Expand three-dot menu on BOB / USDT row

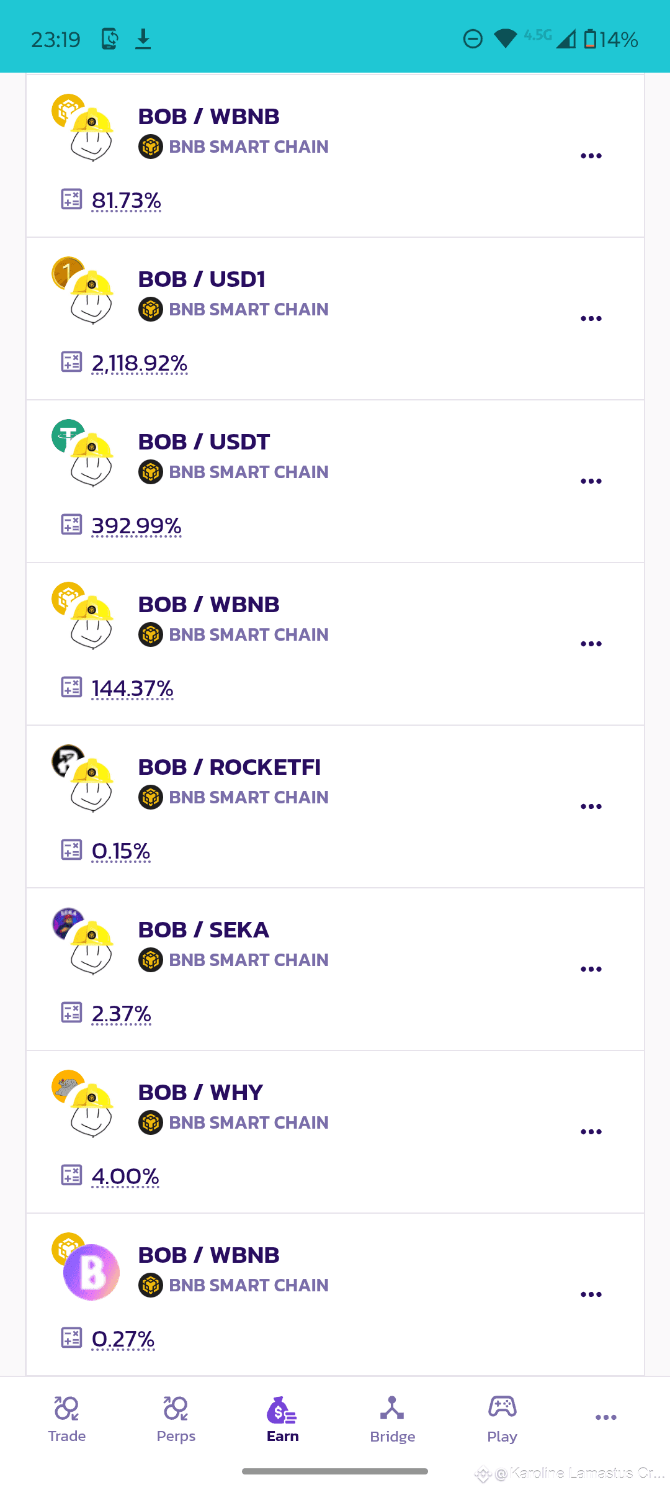(x=591, y=481)
